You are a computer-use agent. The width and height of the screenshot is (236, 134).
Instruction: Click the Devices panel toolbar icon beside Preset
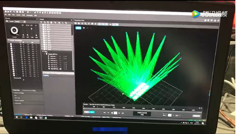[7, 21]
